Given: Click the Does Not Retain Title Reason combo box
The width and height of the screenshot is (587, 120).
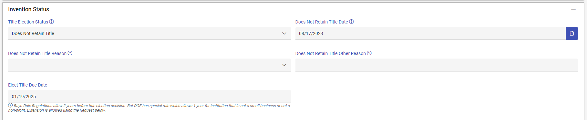Looking at the screenshot, I should click(149, 65).
